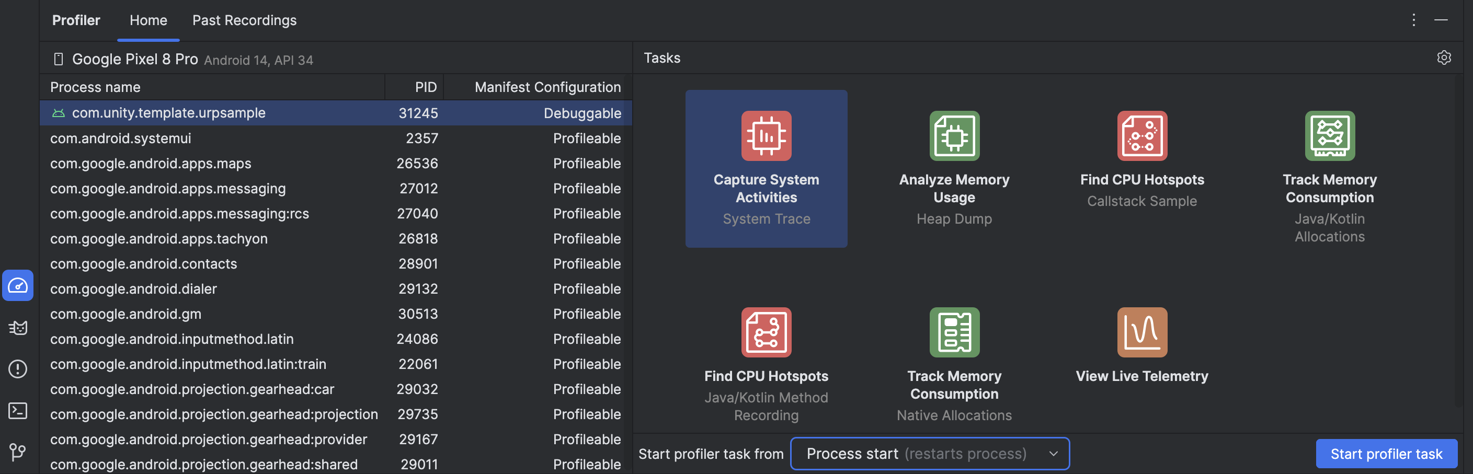Click PID value 2357
The width and height of the screenshot is (1473, 474).
[x=422, y=138]
